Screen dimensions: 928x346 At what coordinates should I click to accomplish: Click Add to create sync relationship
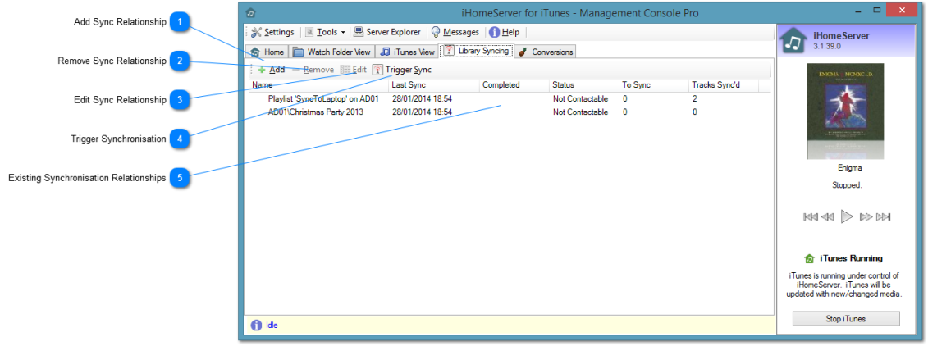click(x=272, y=70)
